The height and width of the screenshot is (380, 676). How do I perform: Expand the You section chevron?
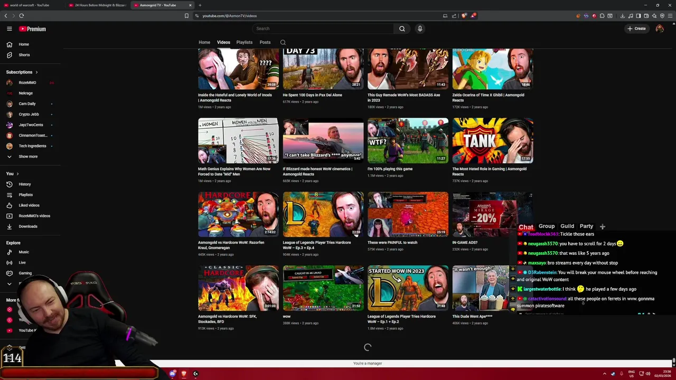pos(17,174)
